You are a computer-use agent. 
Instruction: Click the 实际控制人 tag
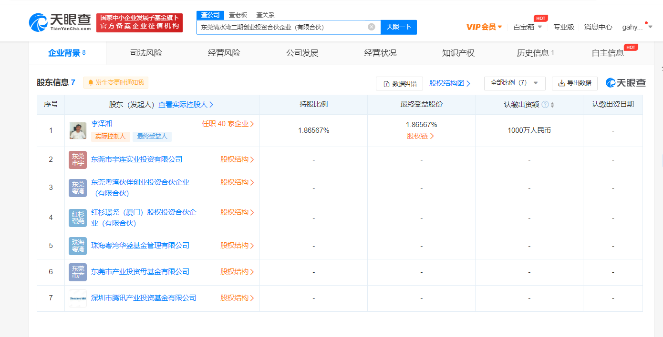[110, 137]
